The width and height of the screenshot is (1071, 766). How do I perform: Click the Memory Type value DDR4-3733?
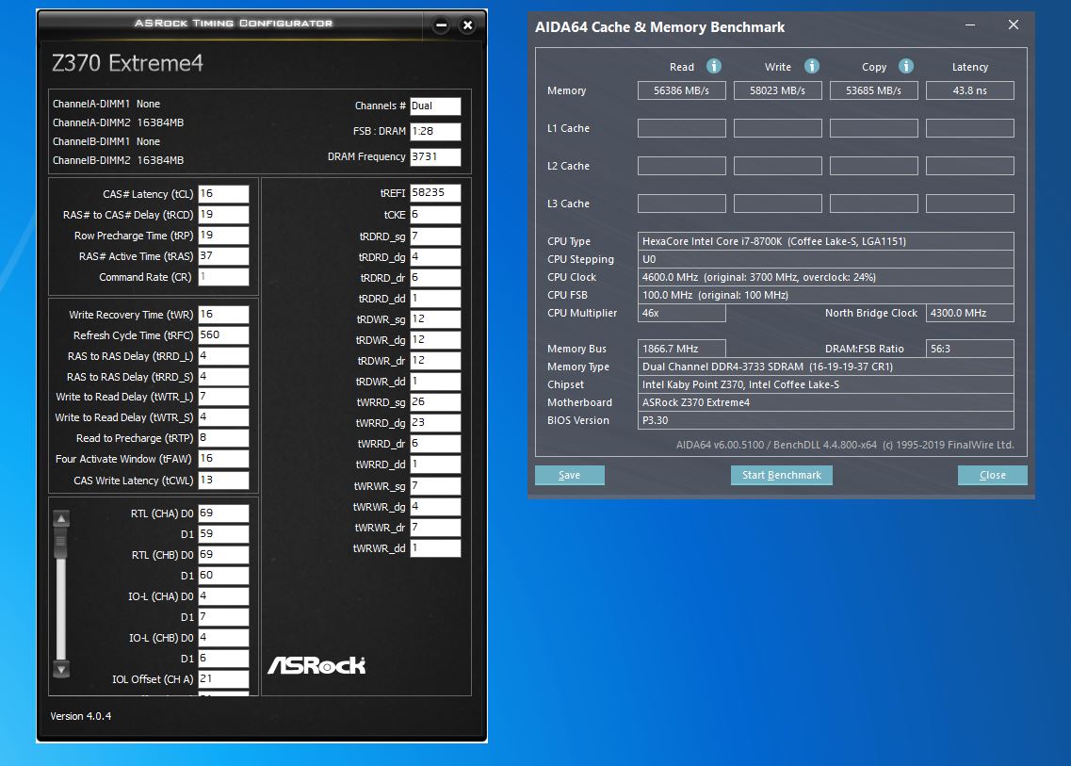coord(826,367)
